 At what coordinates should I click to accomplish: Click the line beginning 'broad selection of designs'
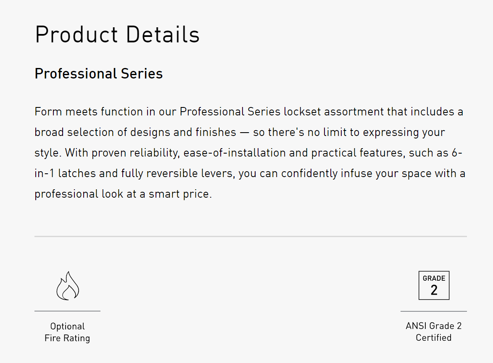(x=240, y=133)
